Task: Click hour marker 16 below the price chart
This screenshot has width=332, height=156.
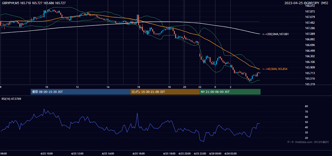Action: coord(138,87)
